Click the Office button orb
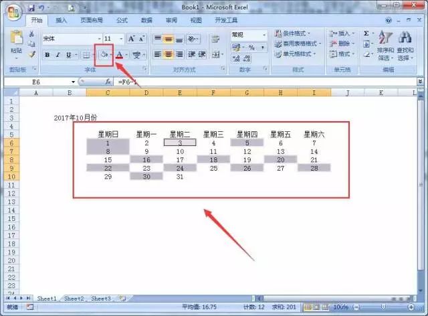This screenshot has width=428, height=316. point(13,12)
